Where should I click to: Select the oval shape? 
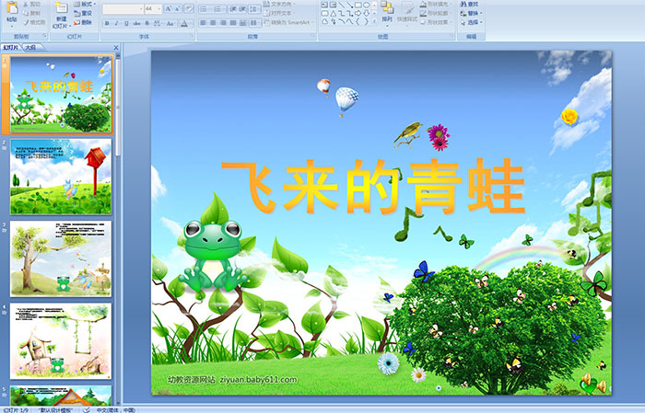(x=366, y=5)
